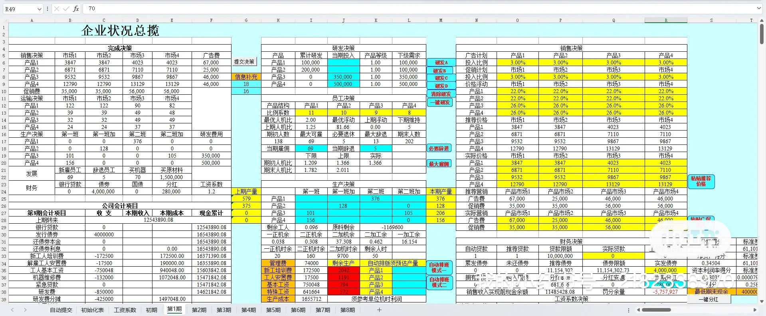Viewport: 766px width, 316px height.
Task: Click the 研发D button
Action: pos(441,86)
